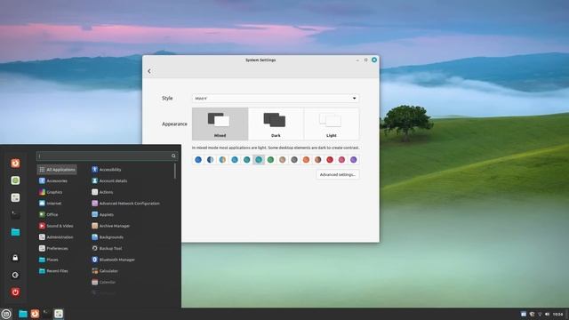Choose the orange accent color

[x=306, y=160]
